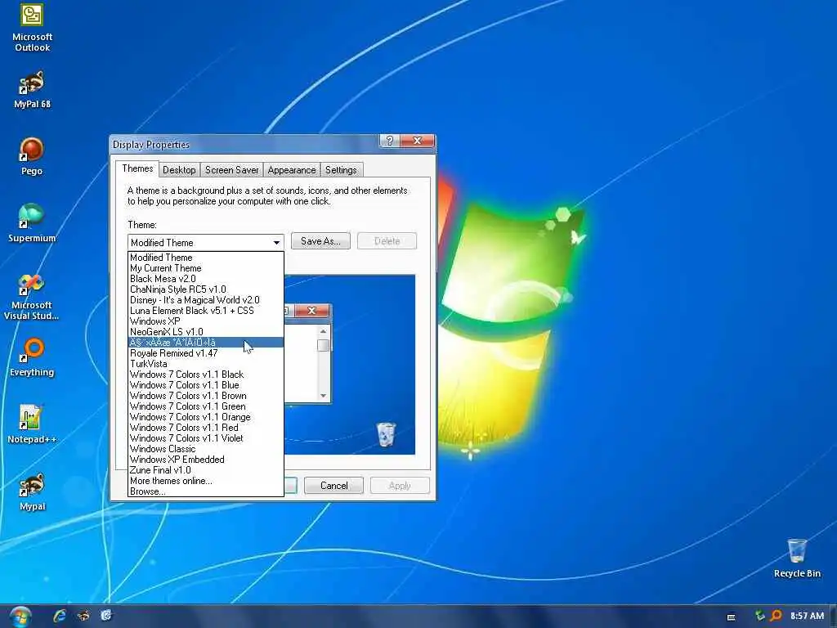Open the Settings tab

[341, 170]
